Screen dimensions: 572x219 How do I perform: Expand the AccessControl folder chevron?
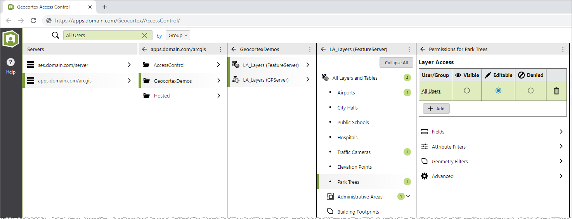(x=218, y=65)
